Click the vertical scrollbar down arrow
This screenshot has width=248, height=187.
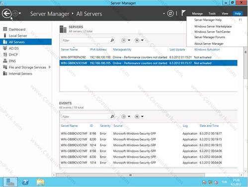pyautogui.click(x=246, y=171)
